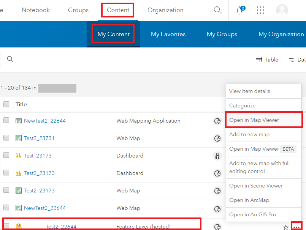Click the user profile avatar

pyautogui.click(x=282, y=10)
